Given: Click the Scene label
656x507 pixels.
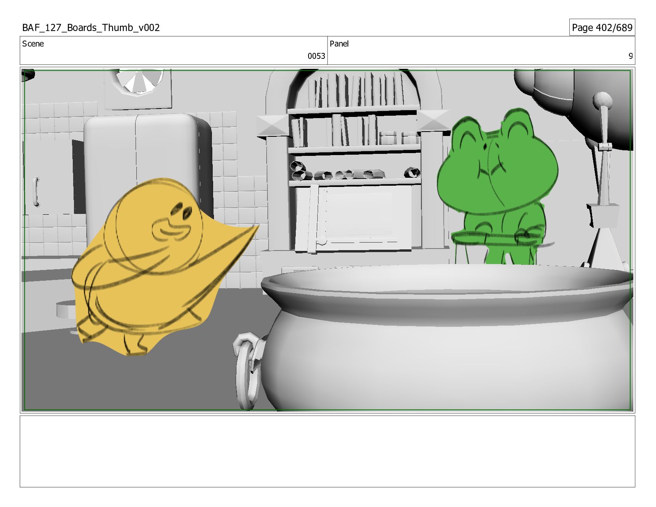Looking at the screenshot, I should coord(33,44).
